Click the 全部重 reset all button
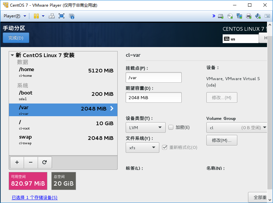 [258, 197]
